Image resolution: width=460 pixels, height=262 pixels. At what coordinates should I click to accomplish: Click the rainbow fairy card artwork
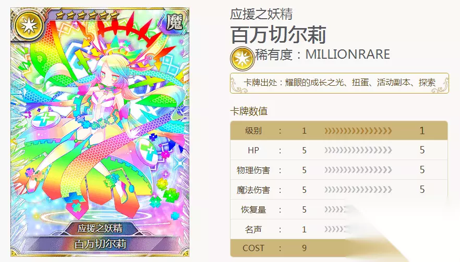(100, 132)
